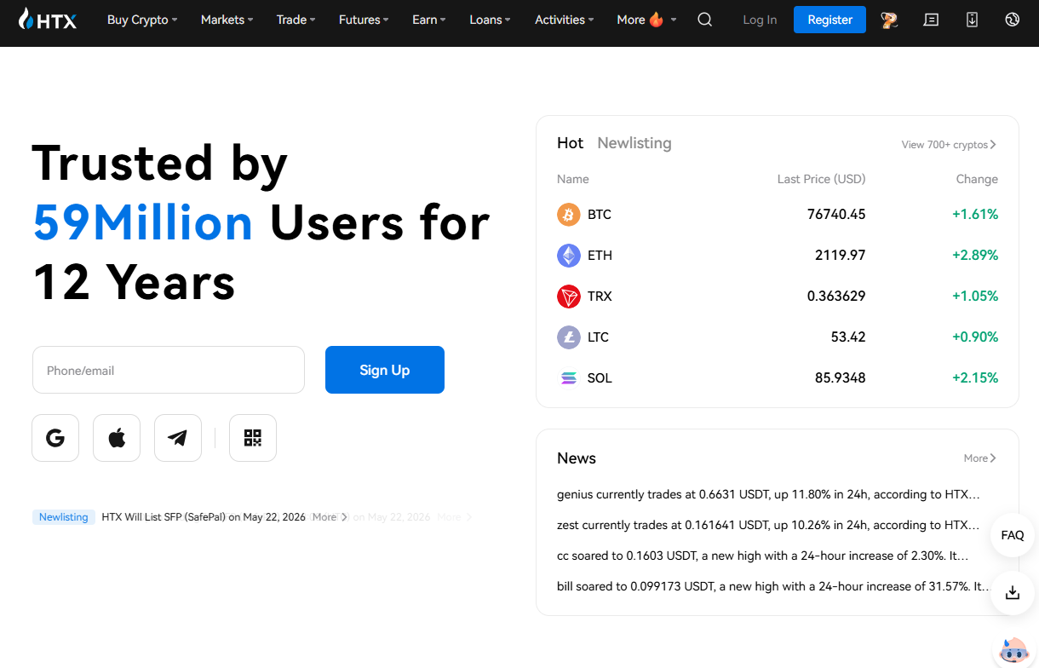Screen dimensions: 1039x668
Task: Sign up with Google icon
Action: coord(55,438)
